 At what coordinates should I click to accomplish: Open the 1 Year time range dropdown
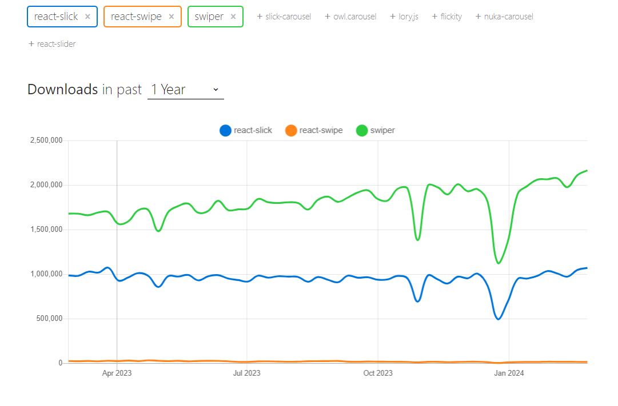(x=186, y=90)
